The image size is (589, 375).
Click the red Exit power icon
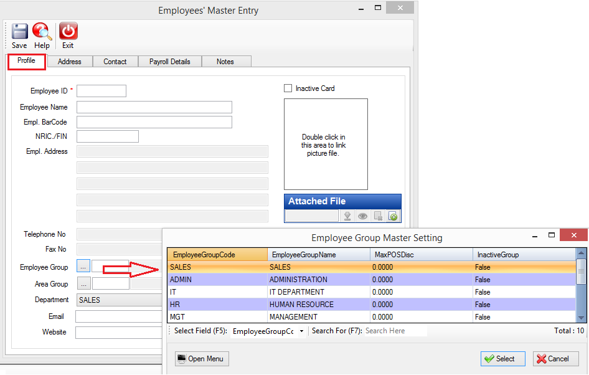pyautogui.click(x=68, y=31)
